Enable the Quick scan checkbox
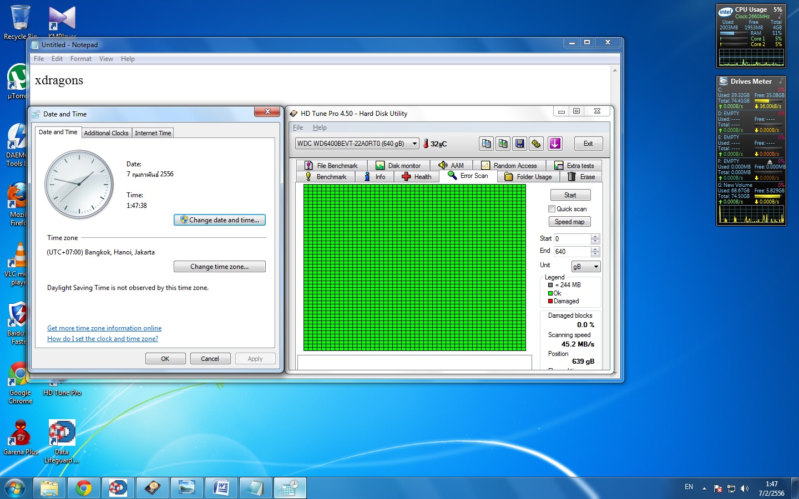 tap(552, 209)
